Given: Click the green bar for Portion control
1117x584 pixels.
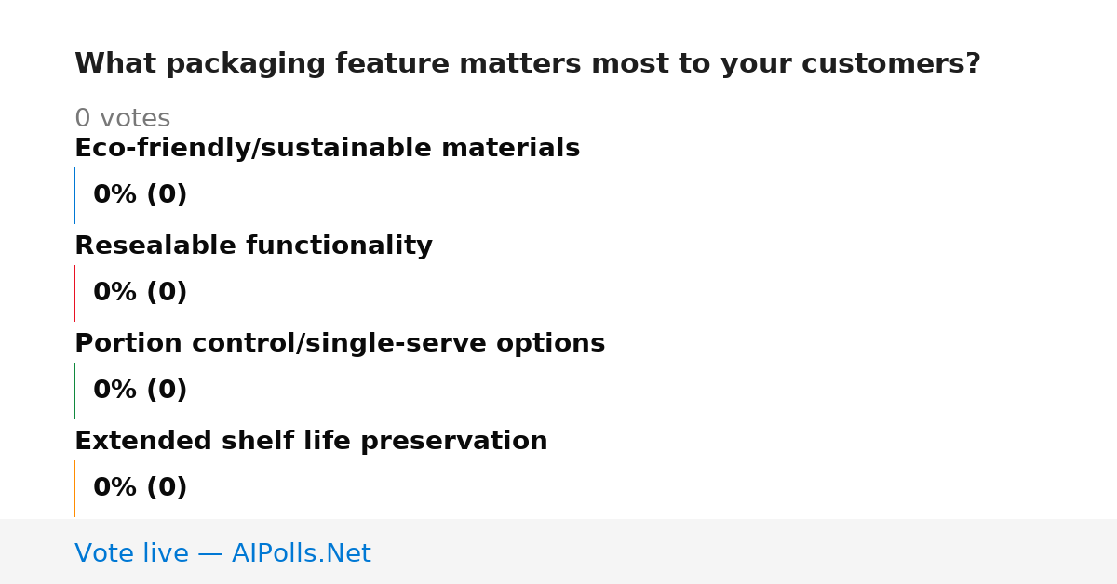Looking at the screenshot, I should point(74,391).
